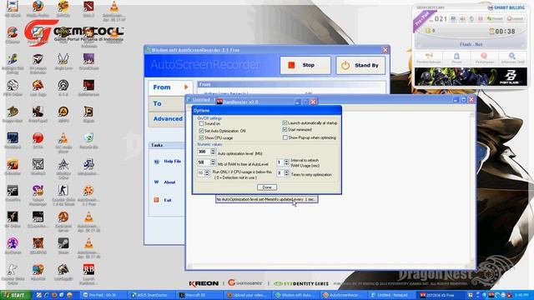This screenshot has height=300, width=534.
Task: Click the red RamBooster title bar icon
Action: click(220, 102)
